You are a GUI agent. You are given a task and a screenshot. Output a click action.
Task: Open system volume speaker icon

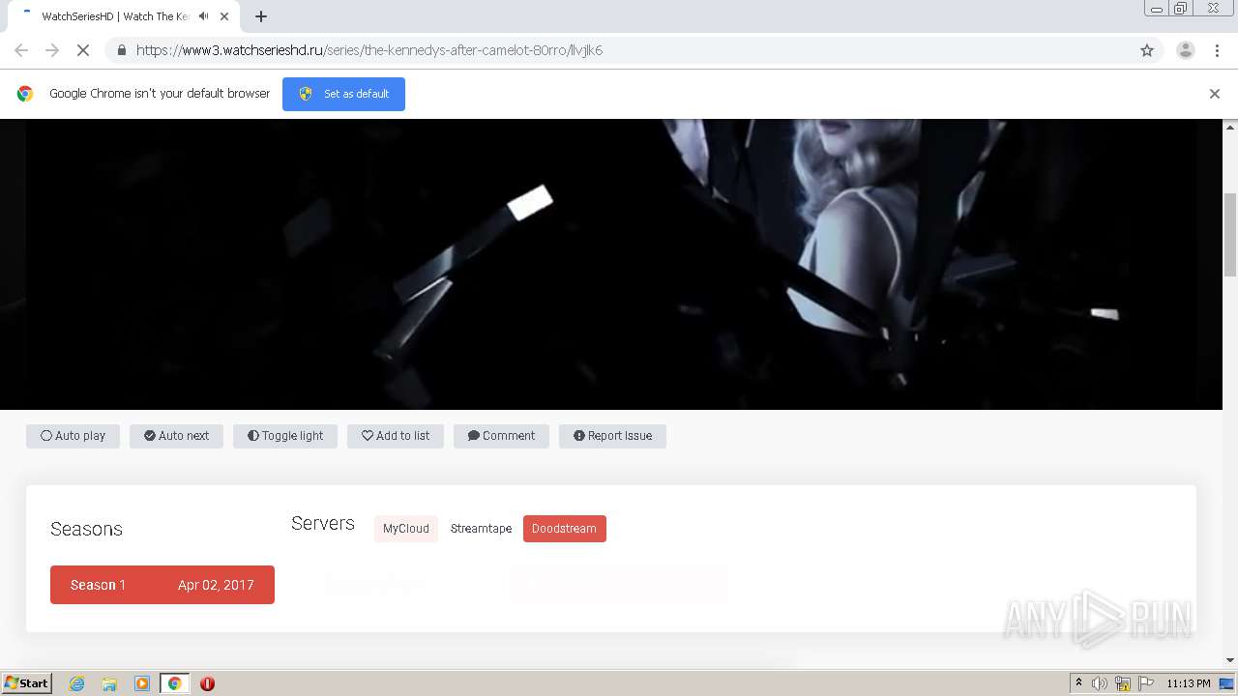pyautogui.click(x=1100, y=683)
